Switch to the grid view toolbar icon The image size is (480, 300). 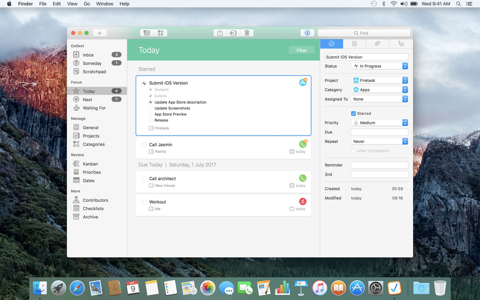[x=160, y=33]
